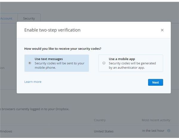Image resolution: width=179 pixels, height=140 pixels.
Task: Switch to the Security tab
Action: click(x=29, y=18)
